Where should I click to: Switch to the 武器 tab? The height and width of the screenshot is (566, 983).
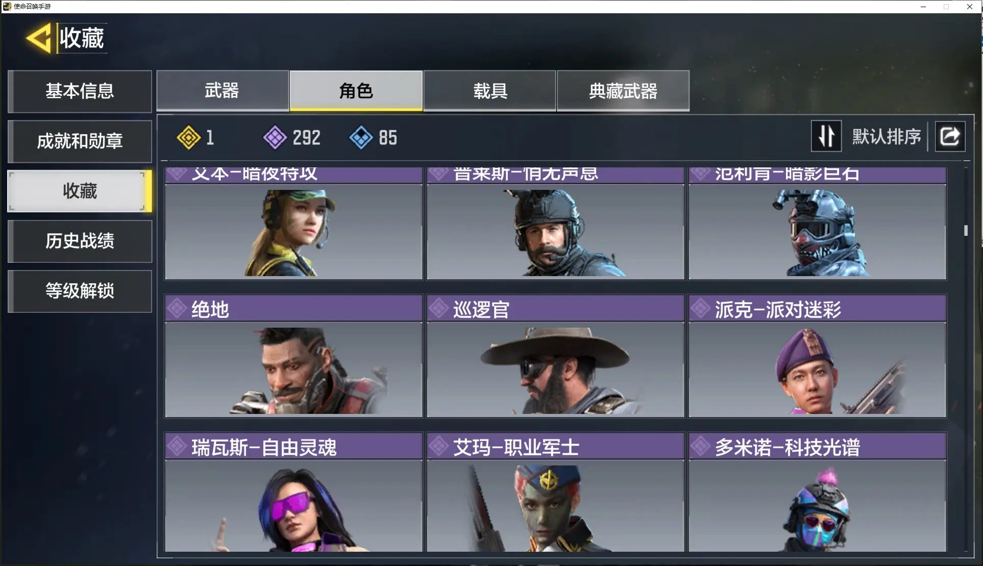[223, 90]
